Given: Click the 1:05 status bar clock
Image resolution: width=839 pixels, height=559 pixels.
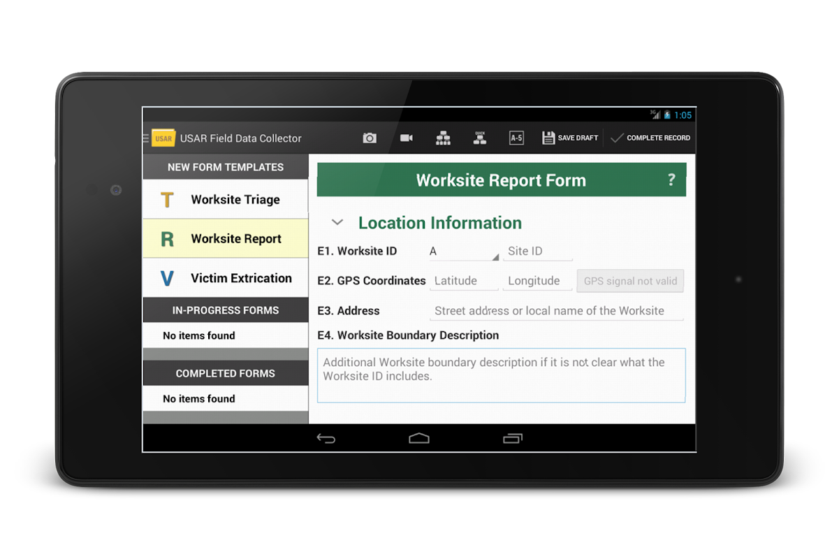Looking at the screenshot, I should (x=683, y=115).
